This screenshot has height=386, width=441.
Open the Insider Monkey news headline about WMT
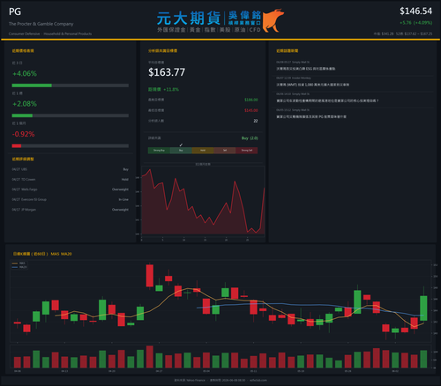click(x=312, y=85)
